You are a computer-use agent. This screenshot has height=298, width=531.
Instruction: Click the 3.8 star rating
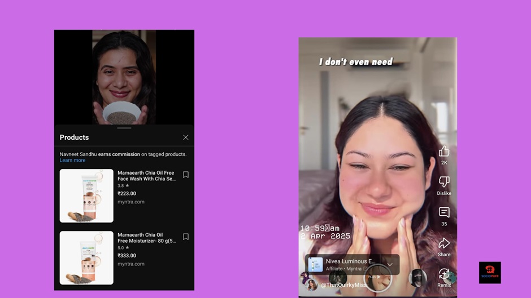123,186
